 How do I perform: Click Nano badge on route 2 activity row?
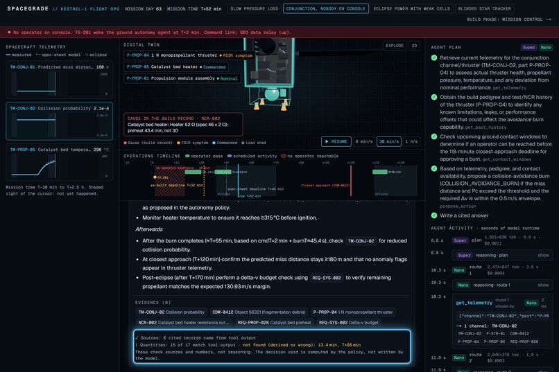[459, 357]
